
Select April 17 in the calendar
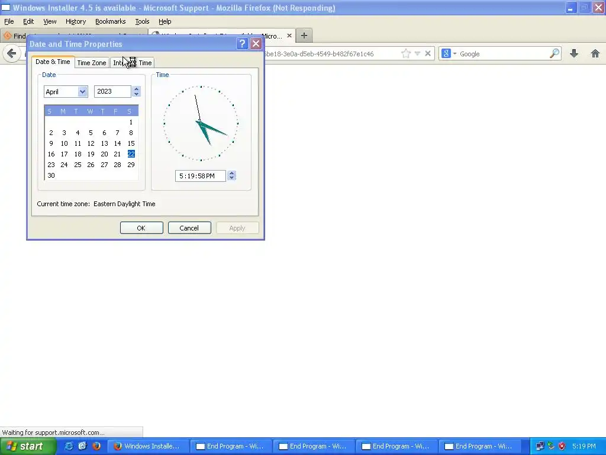click(64, 154)
